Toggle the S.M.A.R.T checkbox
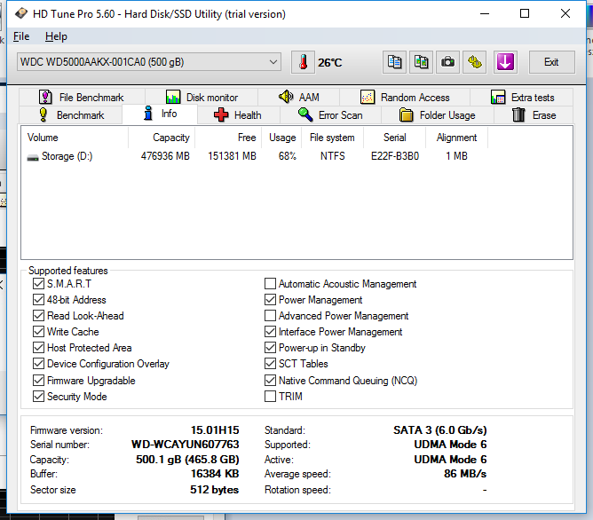The width and height of the screenshot is (593, 520). [38, 283]
